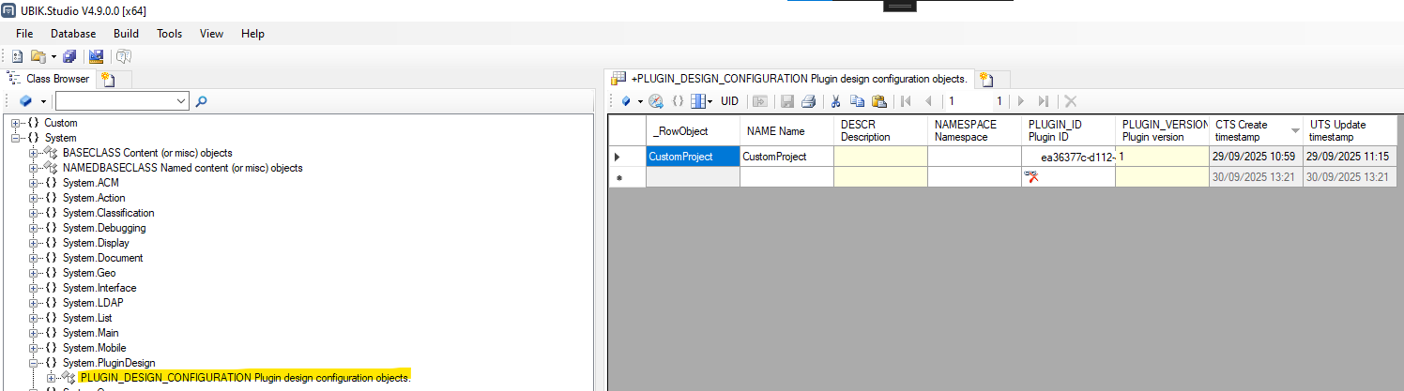Click the copy icon in grid toolbar
The image size is (1404, 391).
coord(856,101)
